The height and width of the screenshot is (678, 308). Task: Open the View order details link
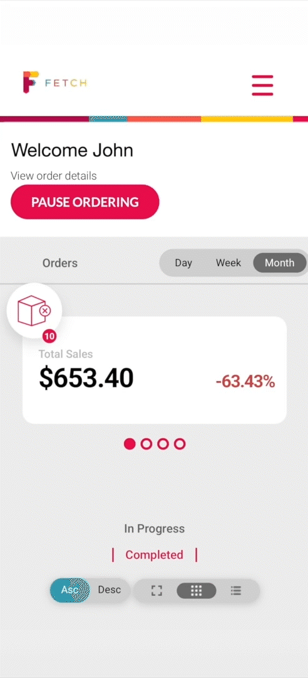click(x=53, y=176)
